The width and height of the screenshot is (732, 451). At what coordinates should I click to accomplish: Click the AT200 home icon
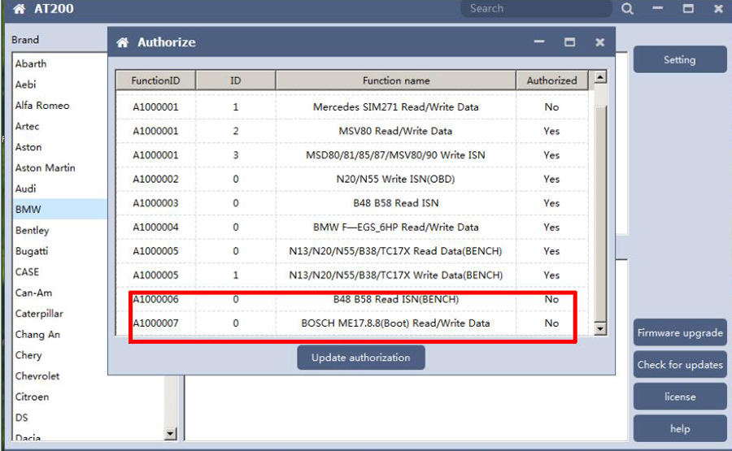[x=20, y=8]
